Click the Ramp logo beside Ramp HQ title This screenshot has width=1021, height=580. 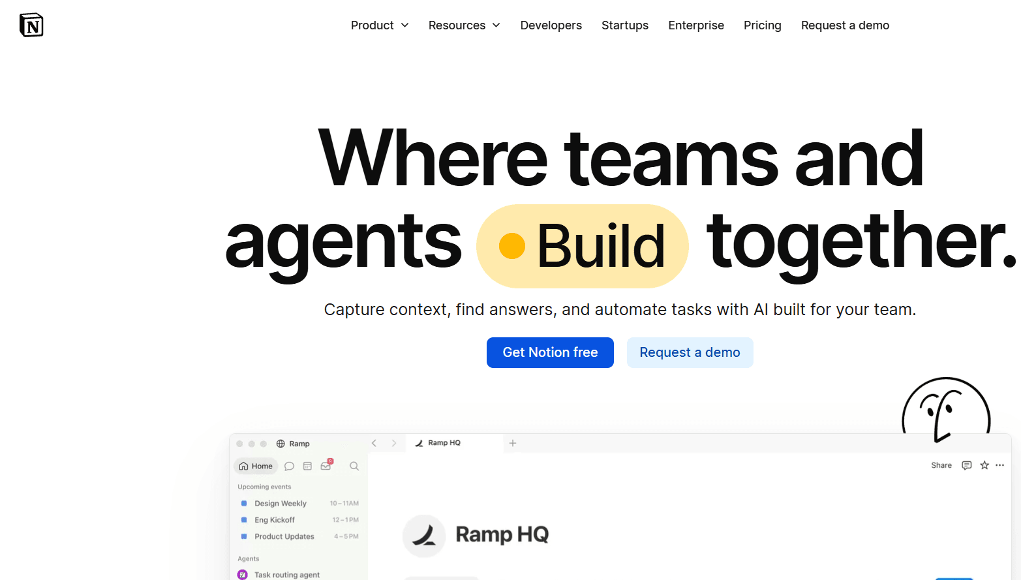pyautogui.click(x=424, y=536)
